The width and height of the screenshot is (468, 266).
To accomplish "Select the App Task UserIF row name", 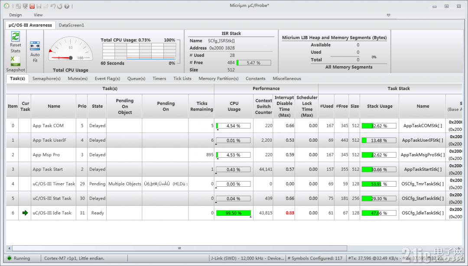I will click(x=49, y=140).
